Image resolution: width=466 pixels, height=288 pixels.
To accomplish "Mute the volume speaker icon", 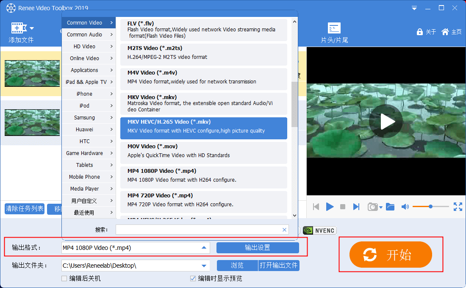I will pos(405,207).
